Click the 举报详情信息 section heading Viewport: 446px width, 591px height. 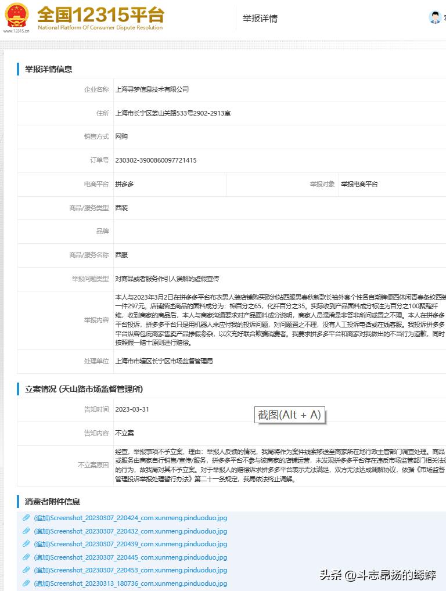(x=48, y=69)
